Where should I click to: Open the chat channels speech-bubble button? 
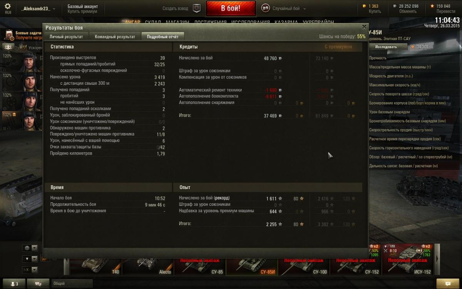[38, 284]
